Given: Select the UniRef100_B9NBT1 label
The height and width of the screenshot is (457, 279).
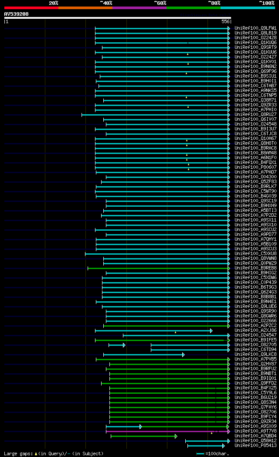Looking at the screenshot, I should 255,374.
